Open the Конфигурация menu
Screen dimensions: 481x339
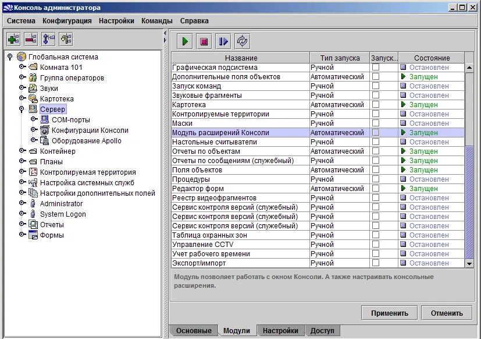coord(67,21)
